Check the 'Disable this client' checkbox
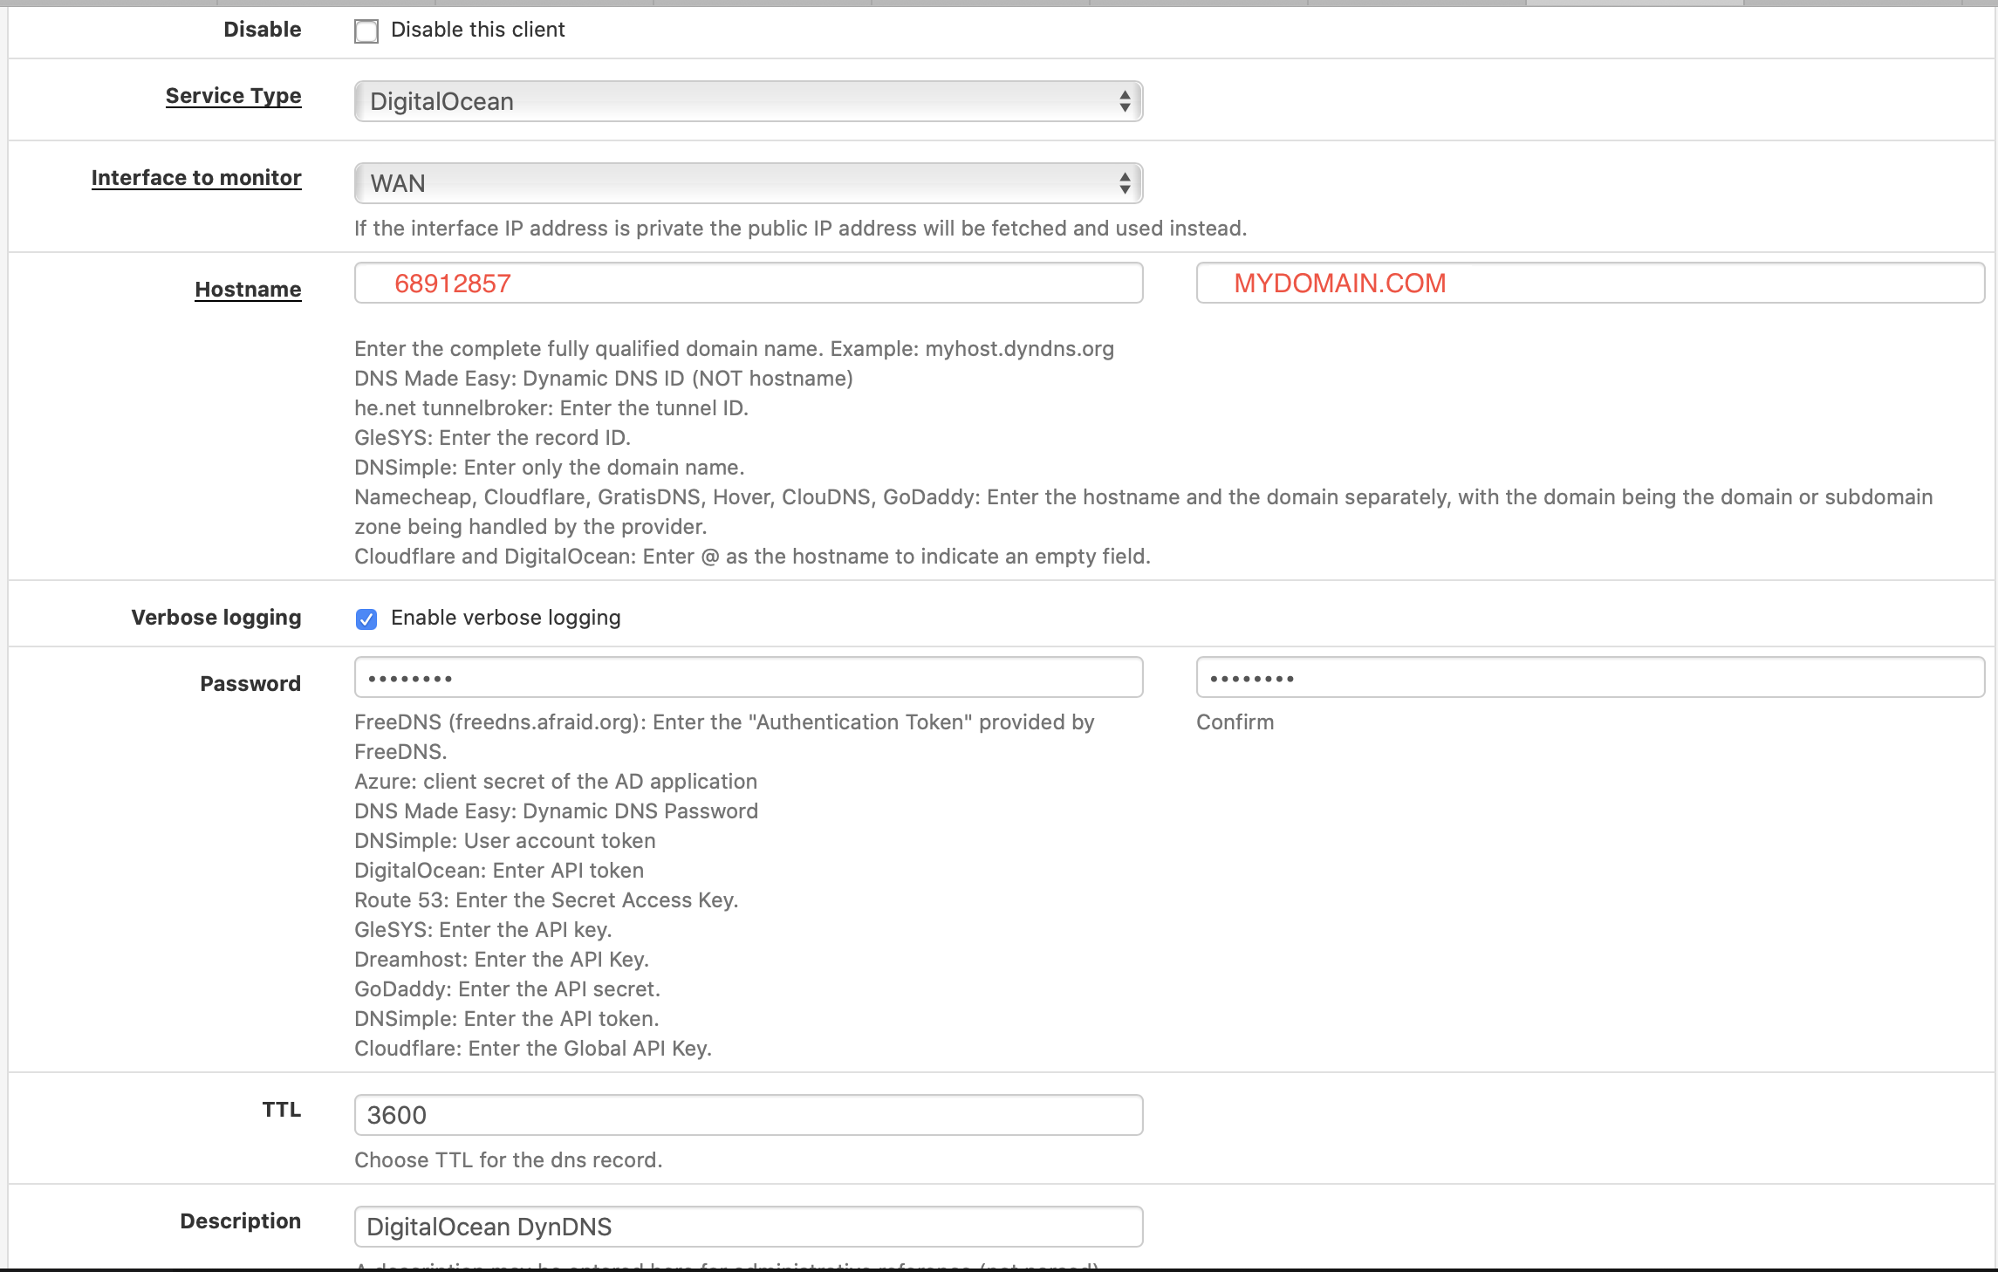Screen dimensions: 1998x1272 [366, 31]
